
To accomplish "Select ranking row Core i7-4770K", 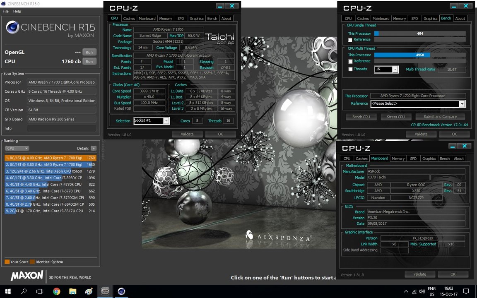I will tap(50, 184).
